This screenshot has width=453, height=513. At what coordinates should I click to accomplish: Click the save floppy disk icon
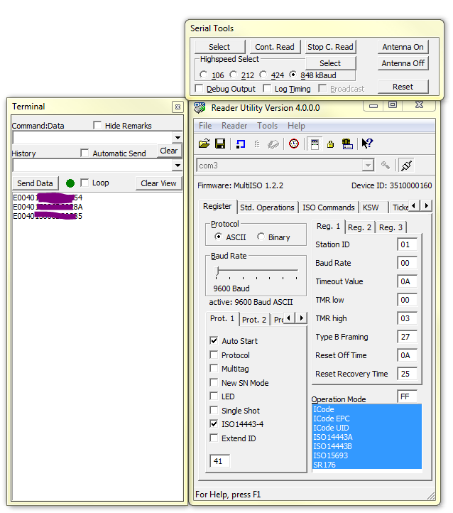[x=220, y=144]
